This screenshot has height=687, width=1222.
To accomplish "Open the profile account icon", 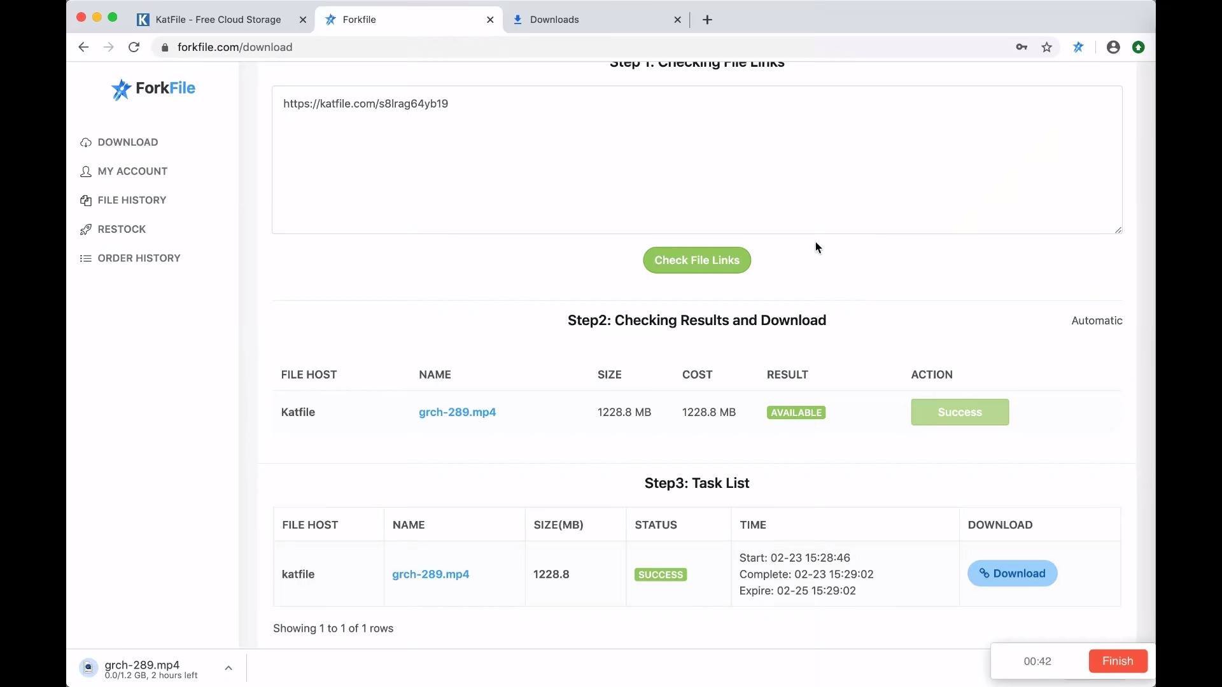I will [x=1113, y=47].
